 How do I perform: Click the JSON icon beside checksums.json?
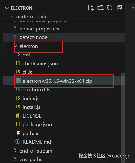pyautogui.click(x=18, y=63)
